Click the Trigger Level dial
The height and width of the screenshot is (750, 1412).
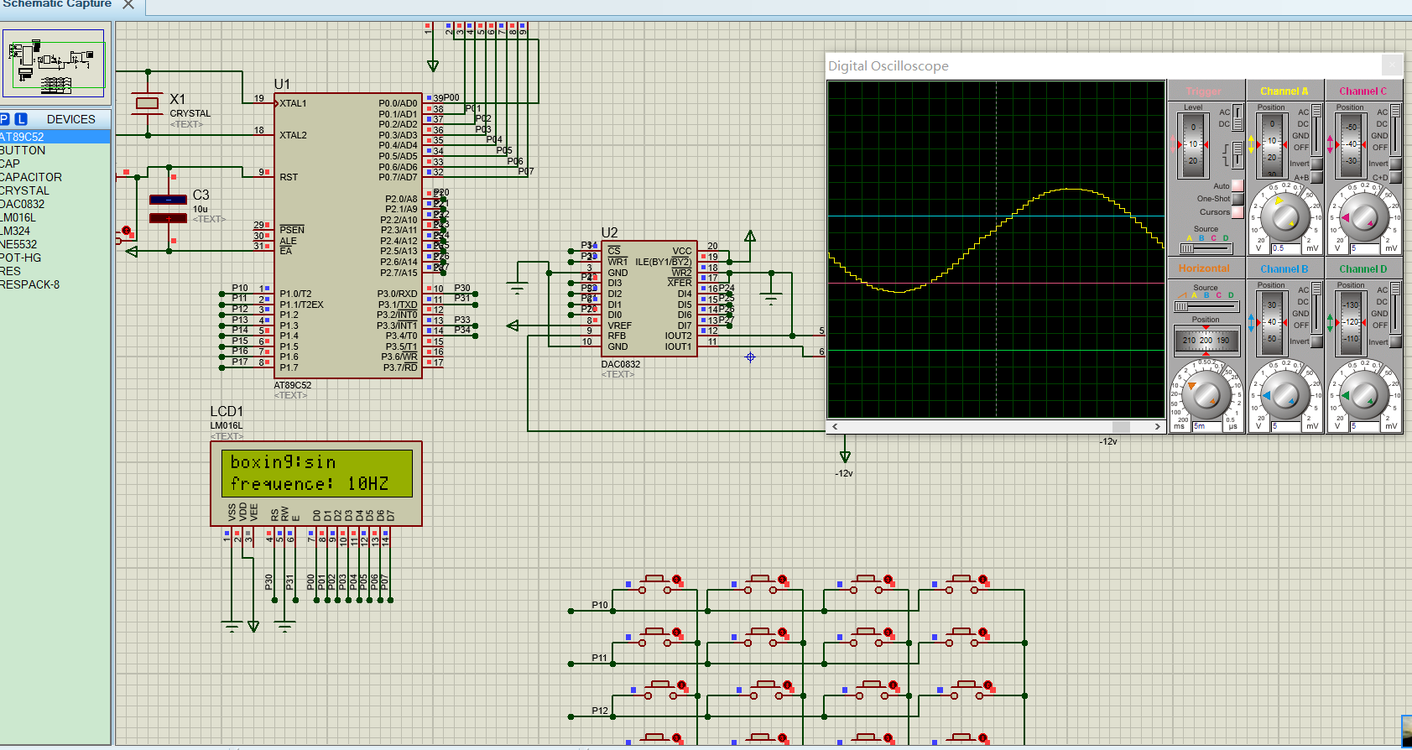1192,145
